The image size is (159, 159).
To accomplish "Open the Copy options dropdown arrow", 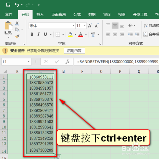I will [22, 30].
